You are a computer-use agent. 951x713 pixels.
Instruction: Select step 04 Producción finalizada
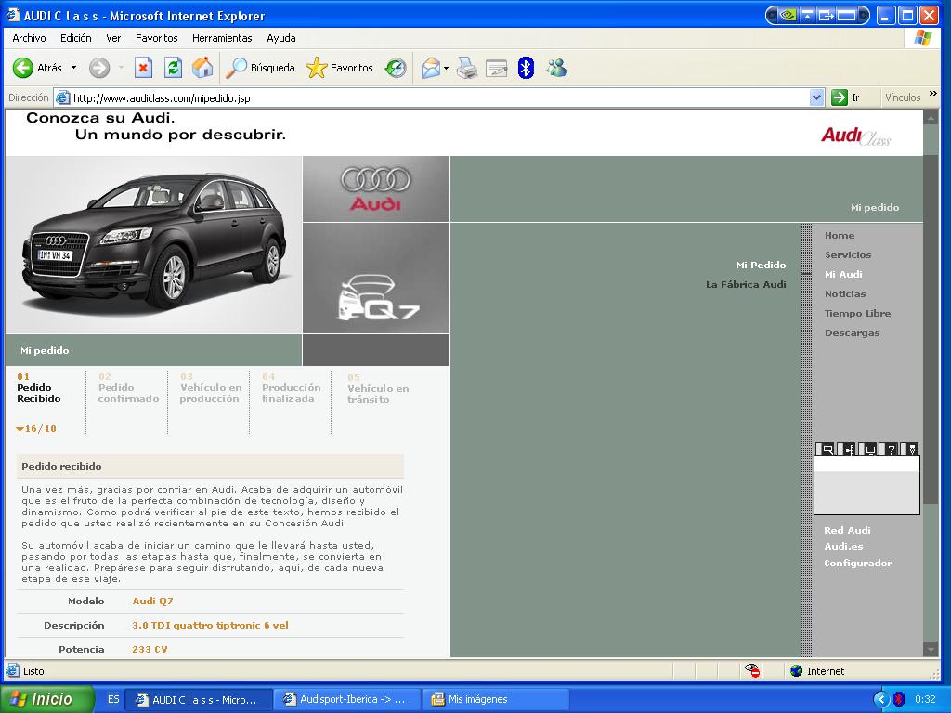(x=291, y=387)
